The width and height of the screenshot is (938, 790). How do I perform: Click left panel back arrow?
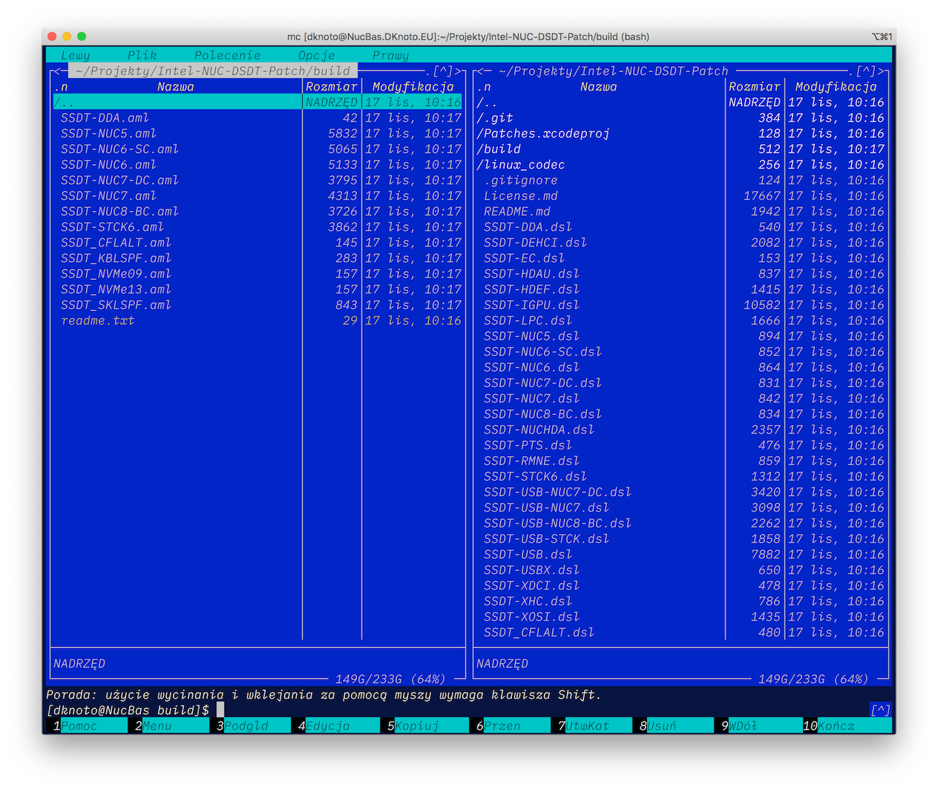coord(57,71)
